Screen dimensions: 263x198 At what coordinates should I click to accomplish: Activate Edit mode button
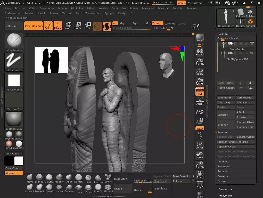pyautogui.click(x=48, y=26)
